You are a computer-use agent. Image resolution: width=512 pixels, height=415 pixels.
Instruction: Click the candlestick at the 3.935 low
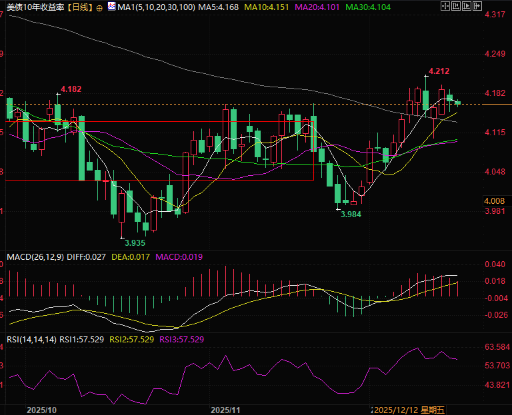tap(122, 208)
